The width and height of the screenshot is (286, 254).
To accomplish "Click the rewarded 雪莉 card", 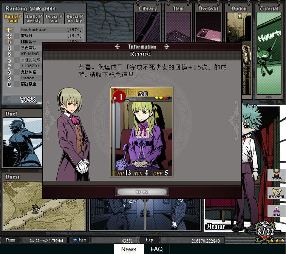I will click(142, 132).
